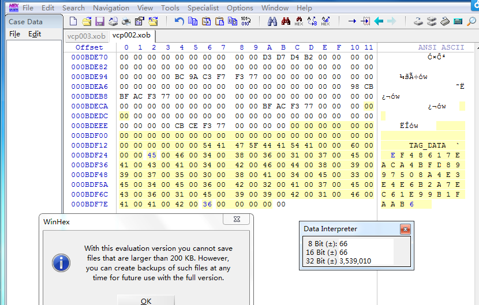Viewport: 479px width, 305px height.
Task: Open the calculator icon in toolbar
Action: [458, 21]
